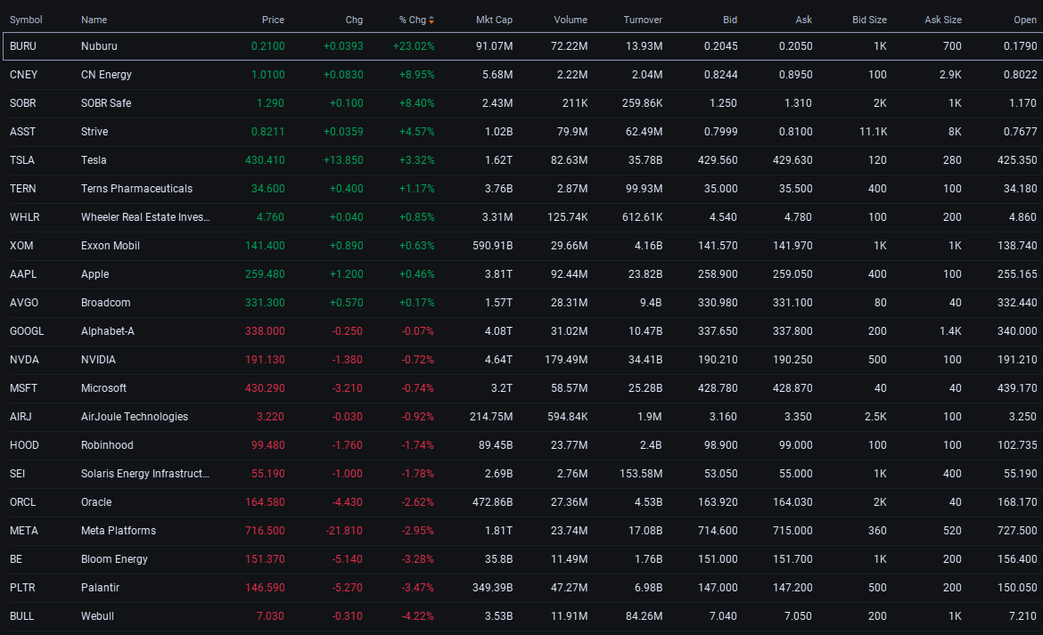Sort by Bid column header
Viewport: 1043px width, 635px height.
(x=730, y=20)
